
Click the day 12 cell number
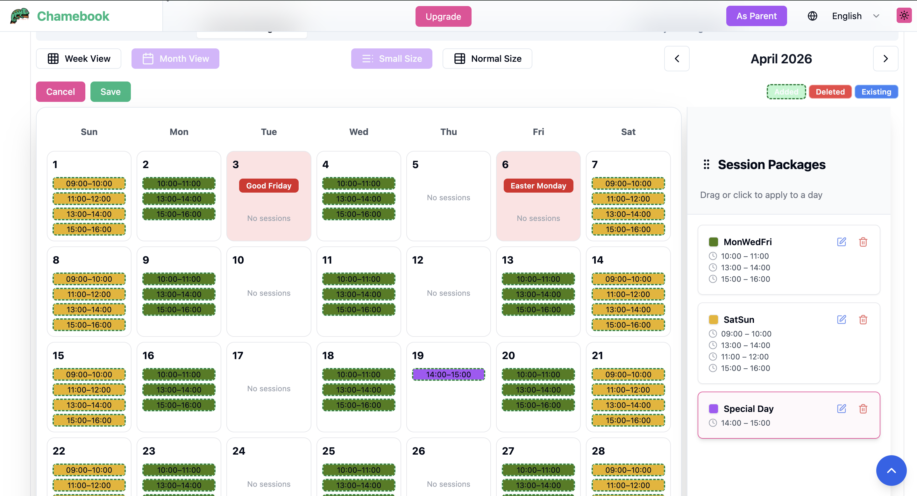[417, 260]
